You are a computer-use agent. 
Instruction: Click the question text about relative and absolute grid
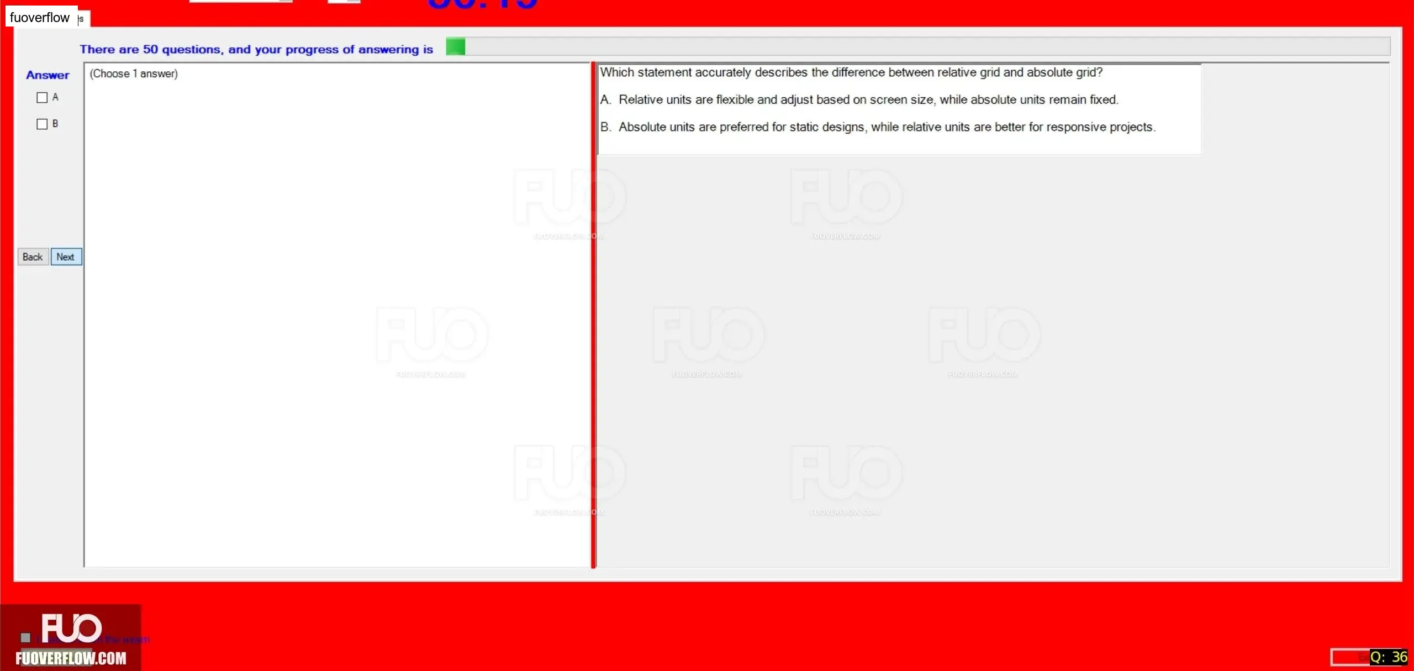click(851, 72)
